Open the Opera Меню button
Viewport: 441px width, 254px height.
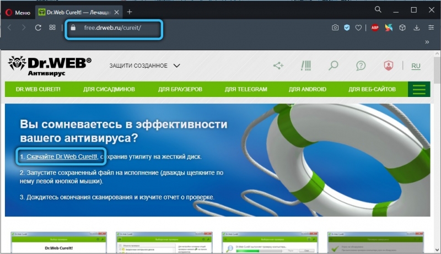18,12
